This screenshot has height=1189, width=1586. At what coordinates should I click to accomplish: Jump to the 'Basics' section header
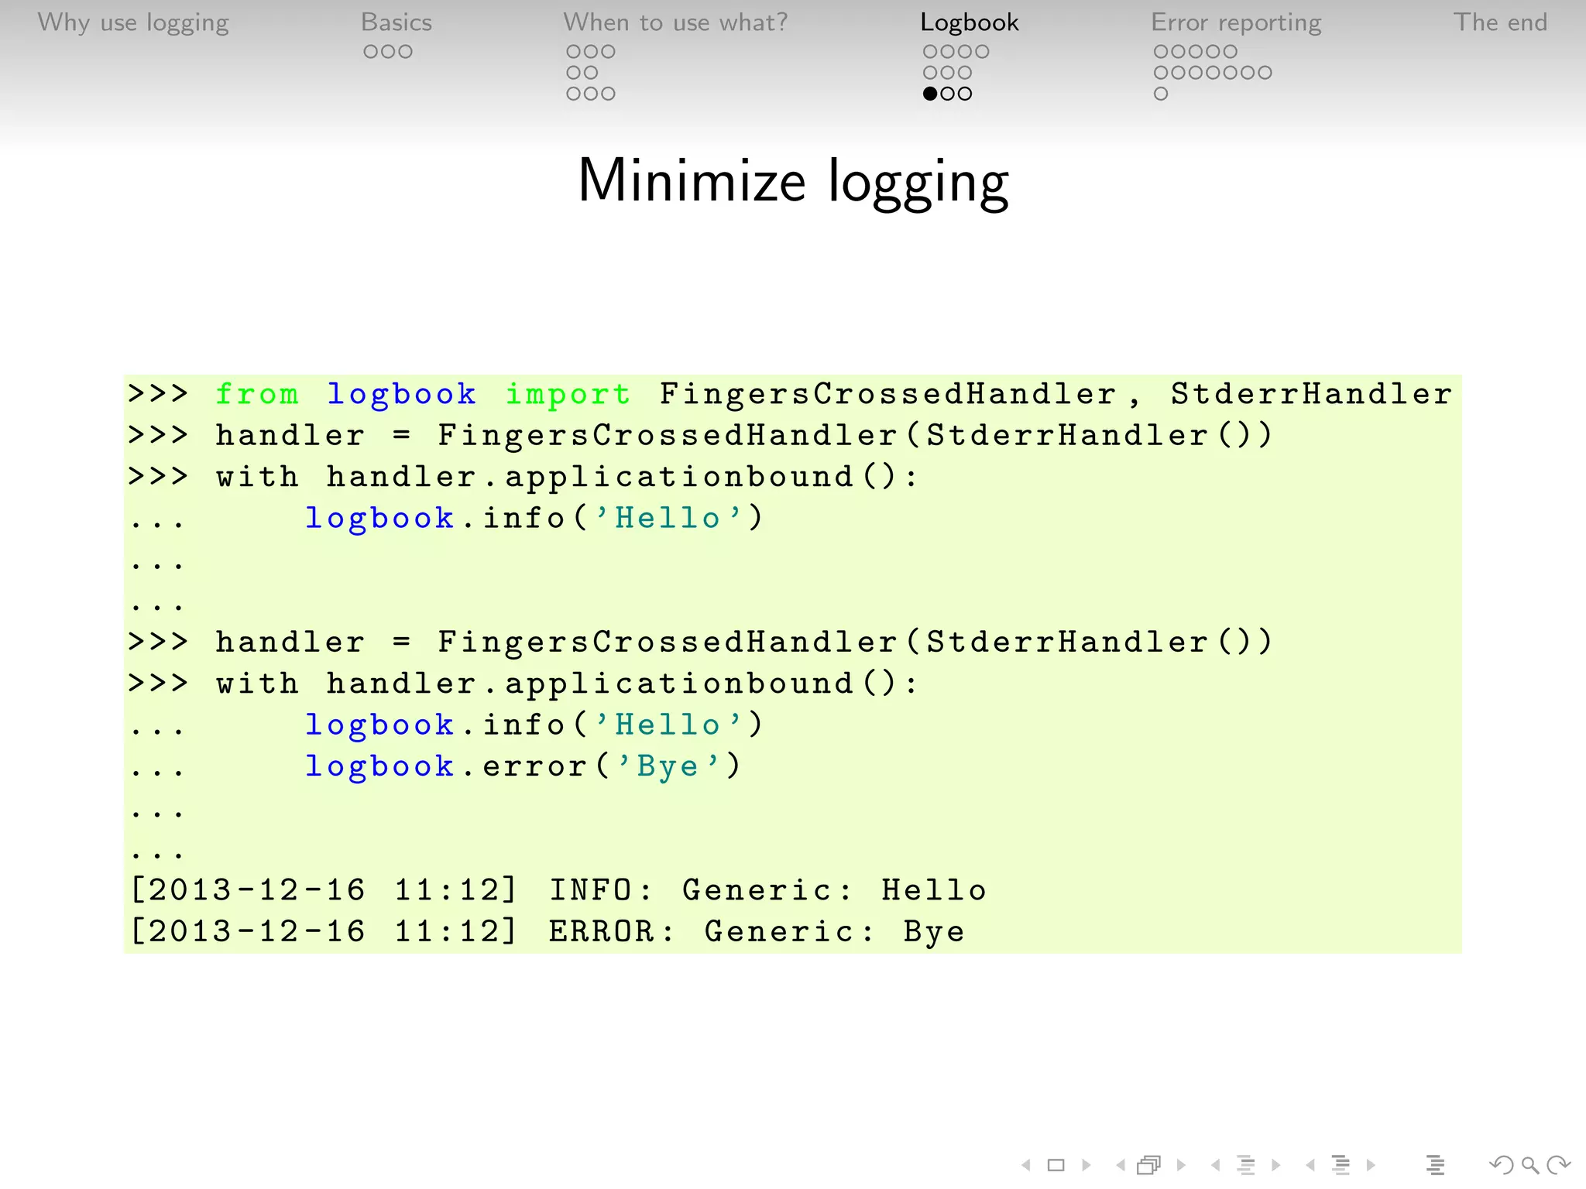(x=396, y=22)
